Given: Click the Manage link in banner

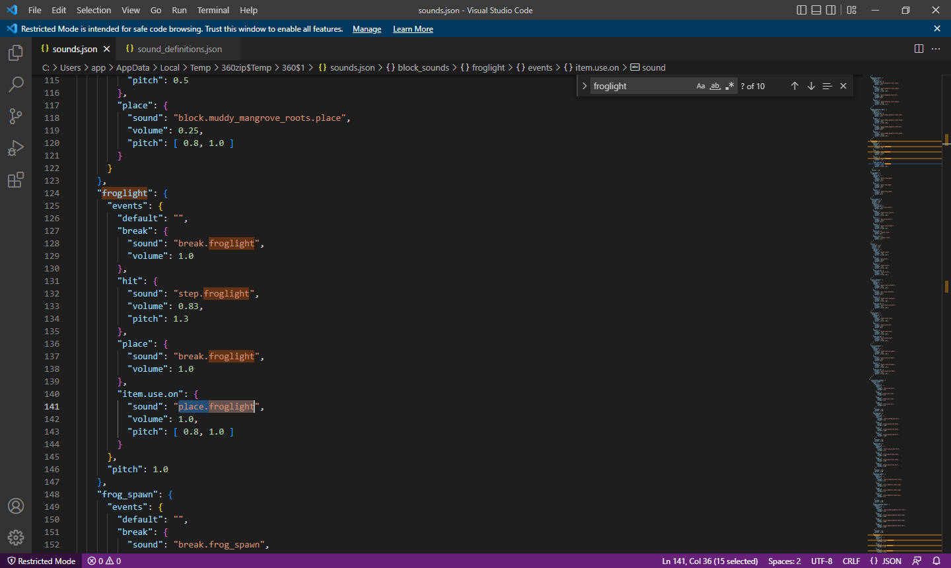Looking at the screenshot, I should 367,29.
